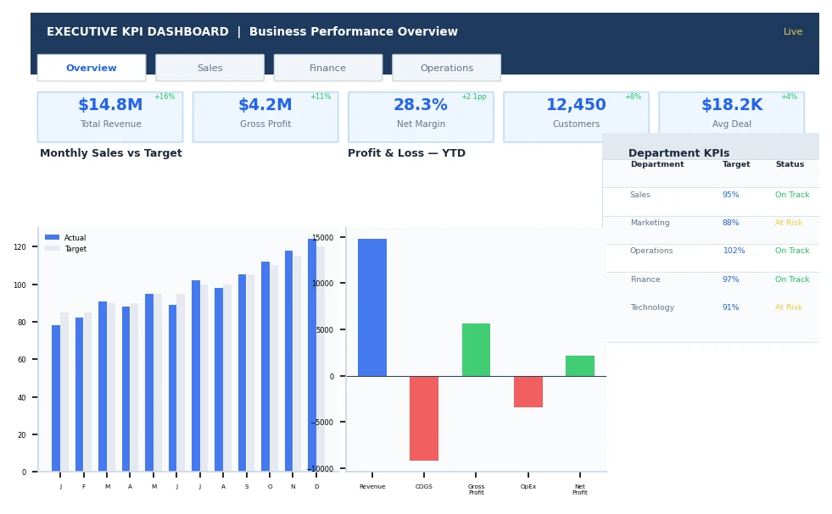Click the Department column header
This screenshot has width=832, height=514.
point(657,164)
